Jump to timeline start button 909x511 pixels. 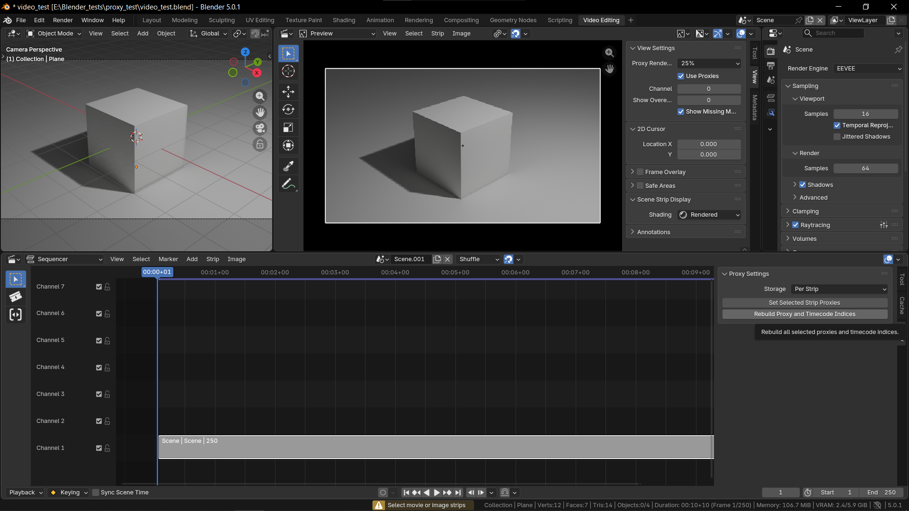[x=406, y=493]
